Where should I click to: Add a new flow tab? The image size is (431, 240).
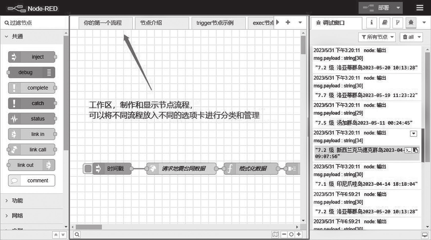[x=288, y=23]
